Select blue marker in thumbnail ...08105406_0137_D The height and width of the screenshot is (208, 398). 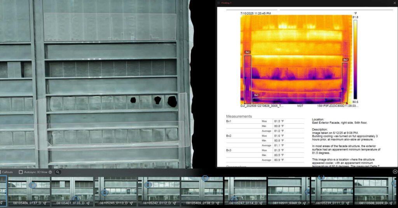pos(33,185)
